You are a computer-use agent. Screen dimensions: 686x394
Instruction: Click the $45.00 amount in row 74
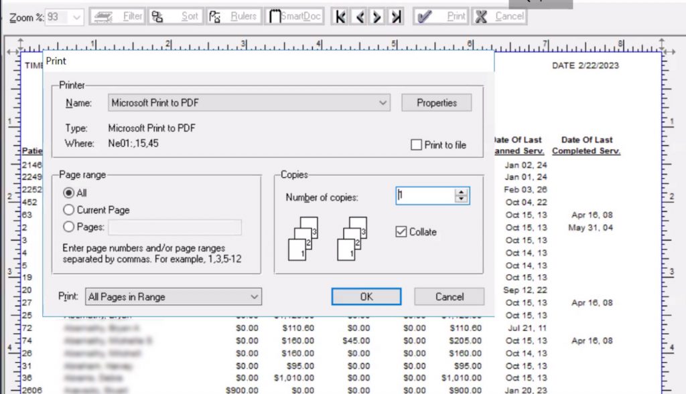coord(356,340)
